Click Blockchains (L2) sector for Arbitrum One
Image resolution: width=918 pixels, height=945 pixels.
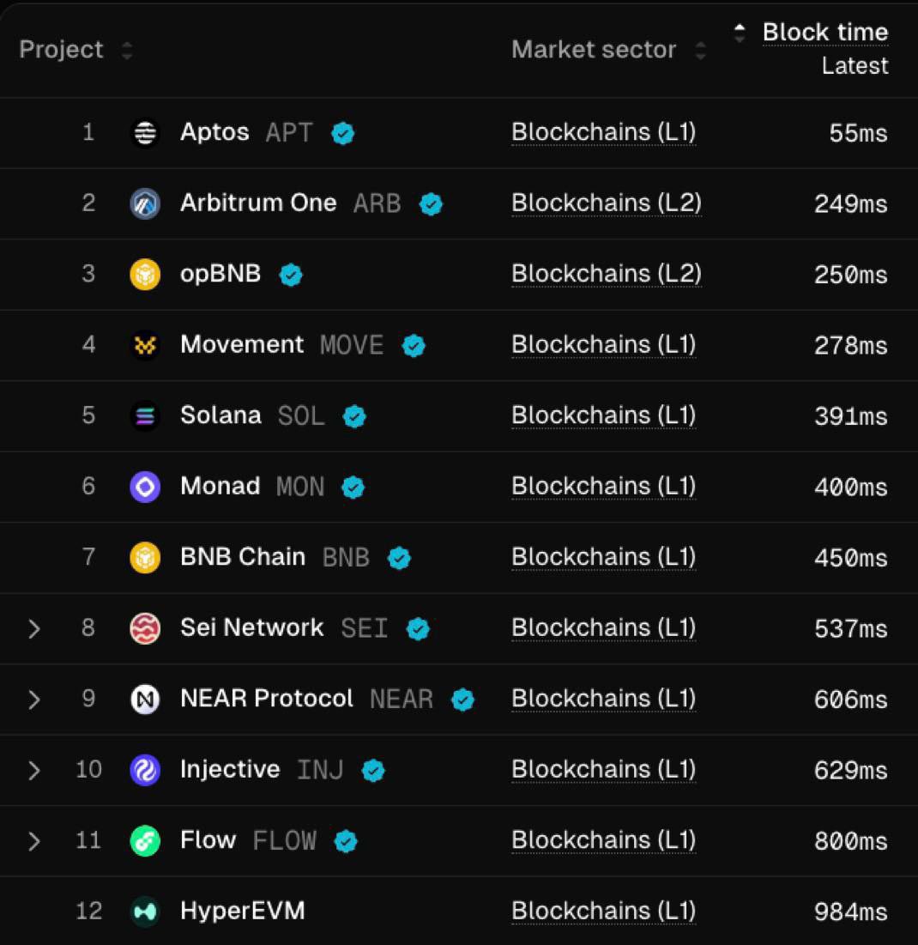pos(606,203)
